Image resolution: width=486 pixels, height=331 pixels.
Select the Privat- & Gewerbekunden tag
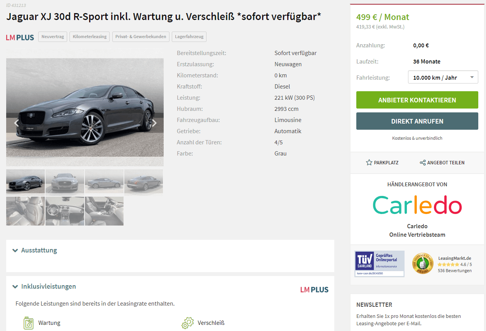coord(141,37)
